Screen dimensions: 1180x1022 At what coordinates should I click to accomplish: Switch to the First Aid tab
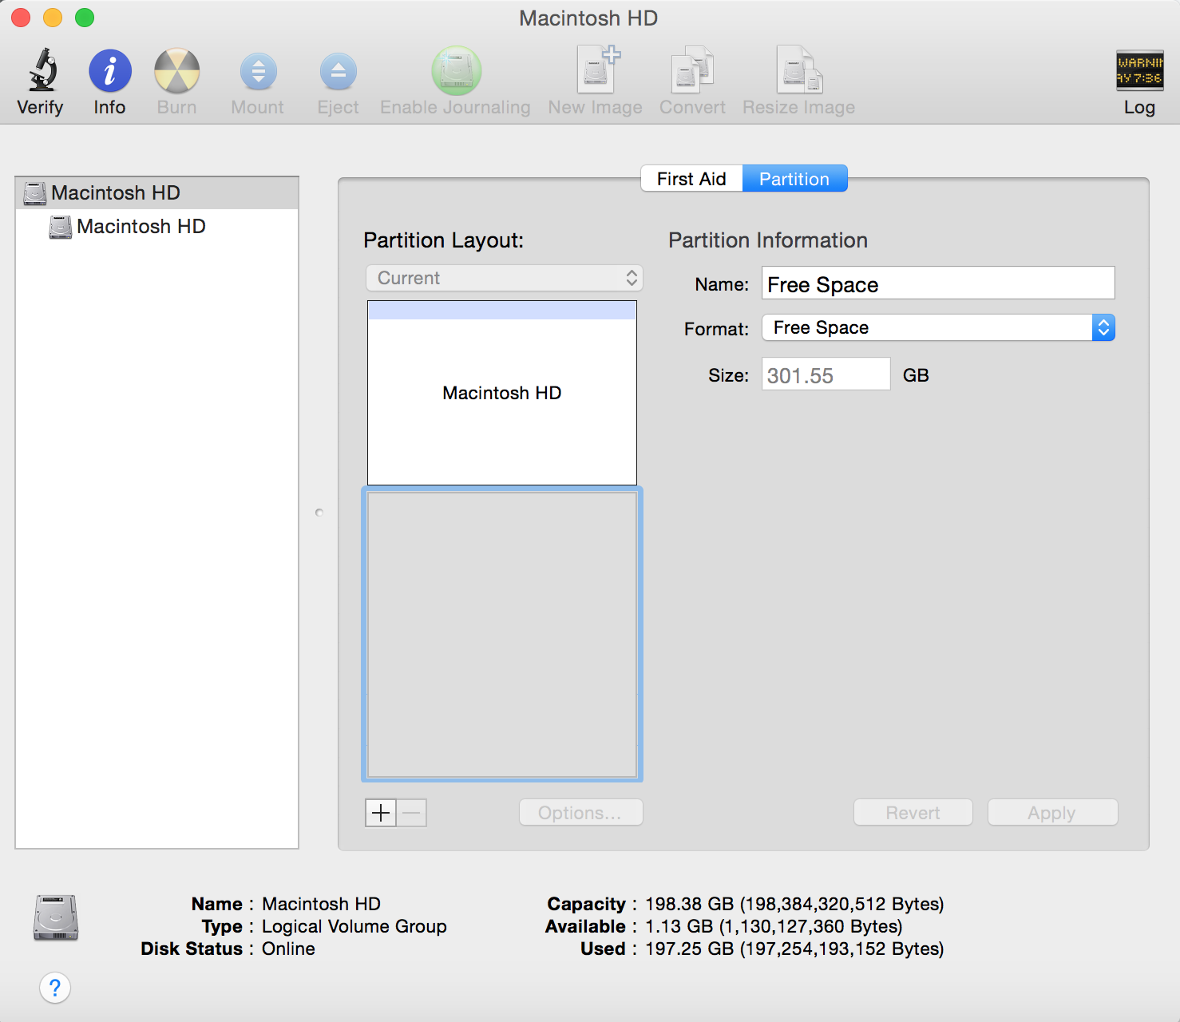click(x=691, y=179)
